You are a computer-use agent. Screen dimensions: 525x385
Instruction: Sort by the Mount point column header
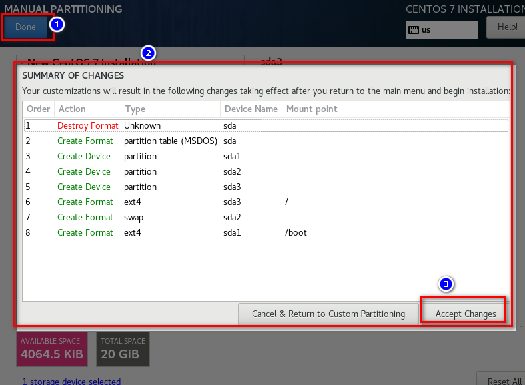396,109
